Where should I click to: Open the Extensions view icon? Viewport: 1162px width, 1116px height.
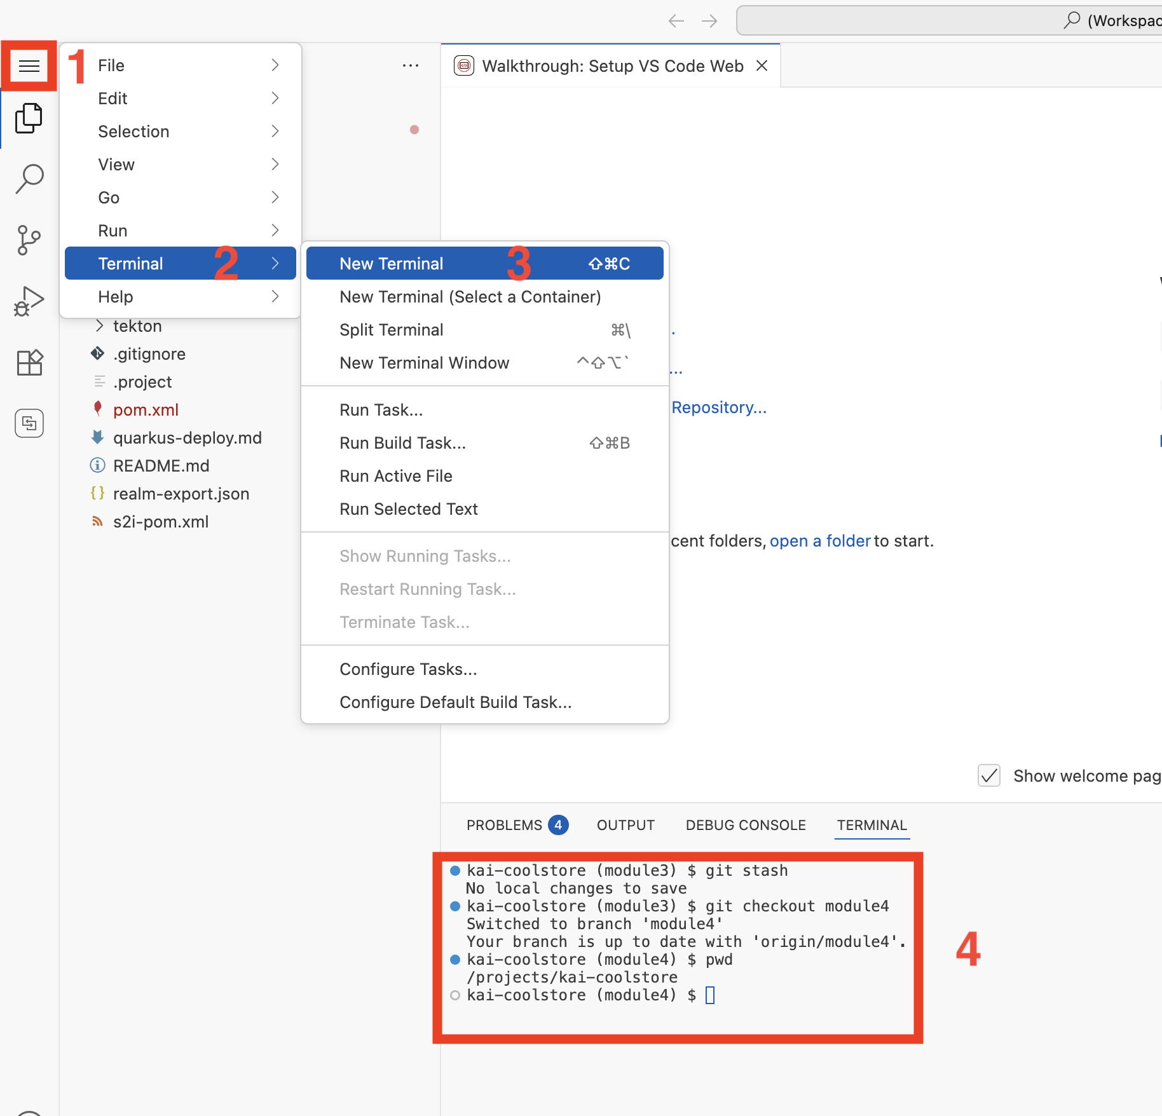pos(29,363)
